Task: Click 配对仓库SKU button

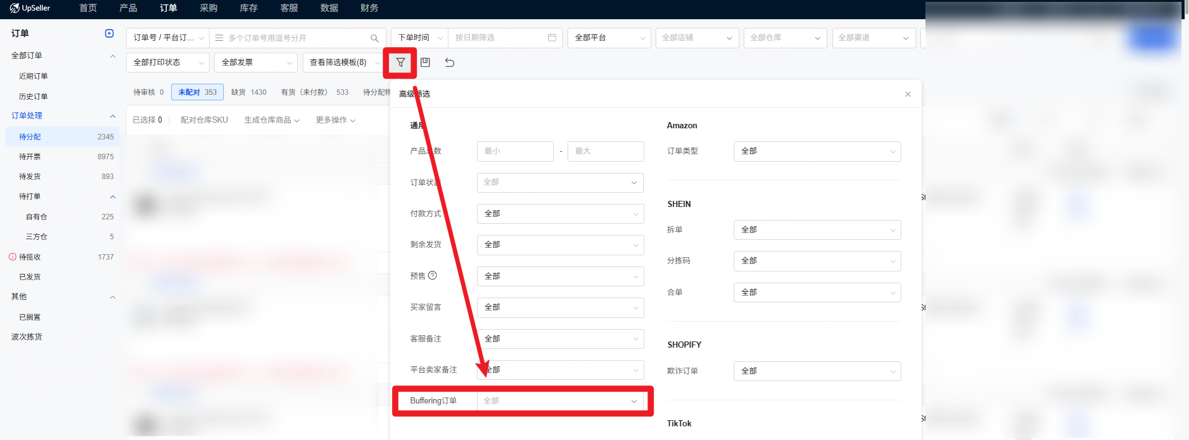Action: tap(204, 120)
